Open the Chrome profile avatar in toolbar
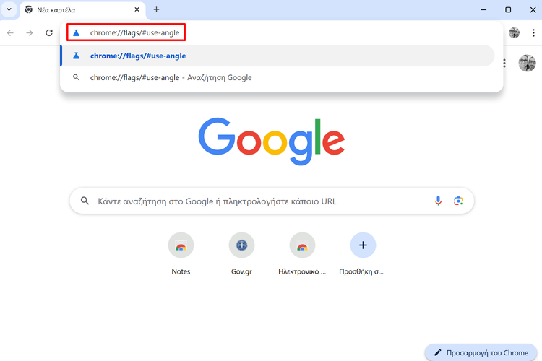 [x=514, y=32]
